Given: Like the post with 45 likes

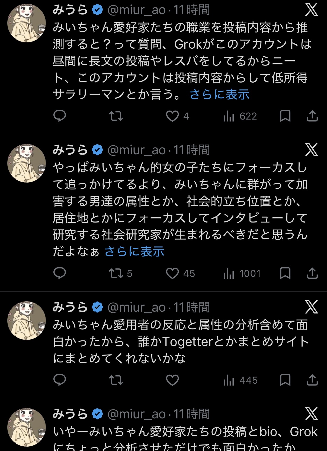Looking at the screenshot, I should [x=172, y=273].
